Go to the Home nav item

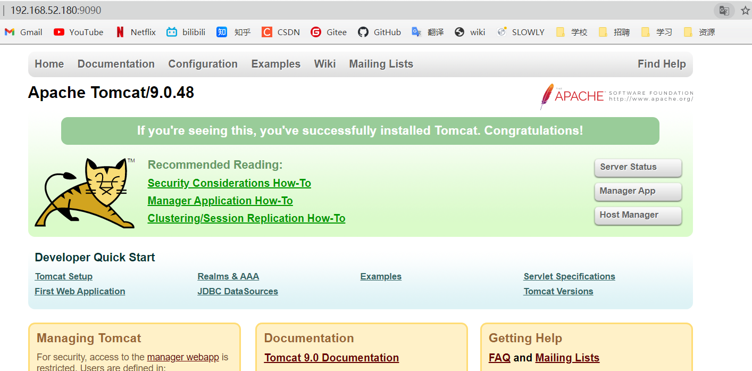tap(49, 64)
